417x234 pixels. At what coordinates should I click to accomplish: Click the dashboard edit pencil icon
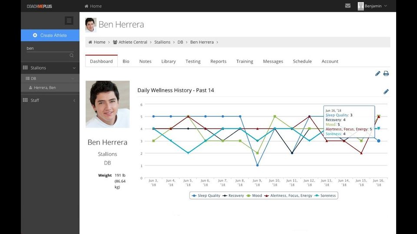pyautogui.click(x=377, y=74)
